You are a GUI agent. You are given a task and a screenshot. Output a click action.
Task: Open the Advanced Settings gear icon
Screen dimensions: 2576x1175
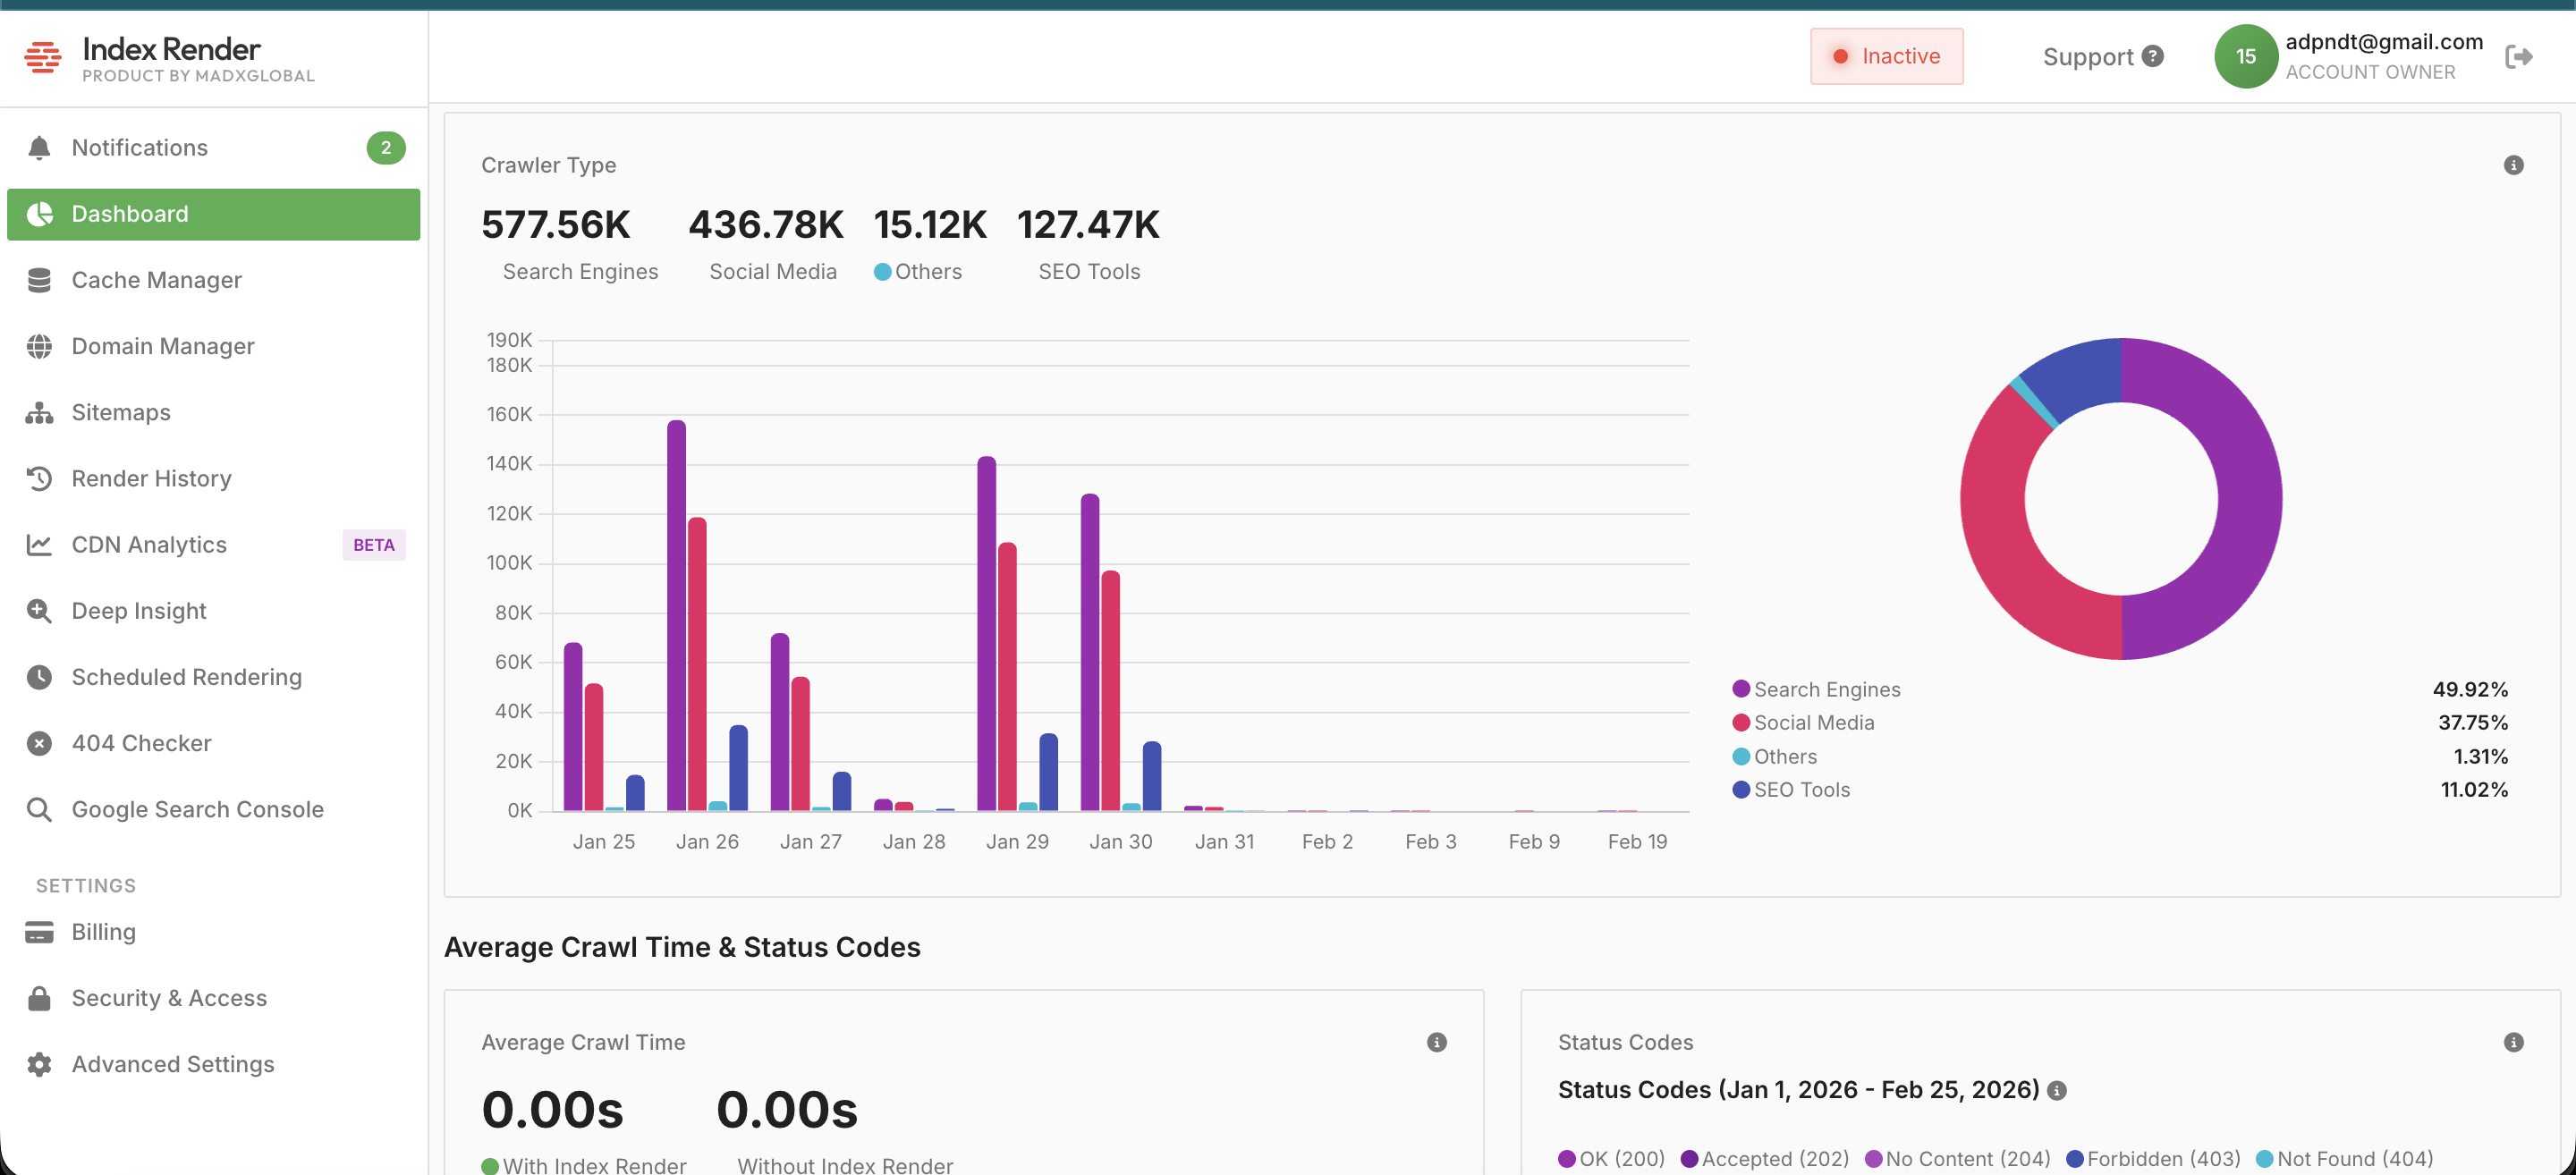[39, 1064]
